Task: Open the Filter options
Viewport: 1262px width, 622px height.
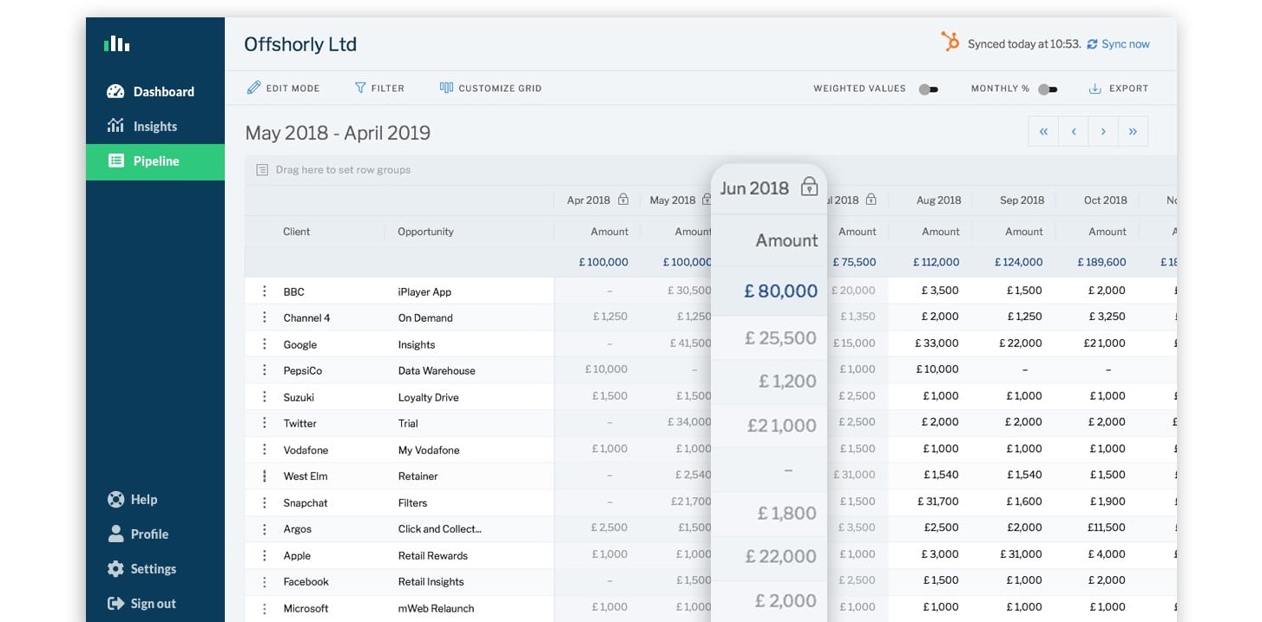Action: (379, 88)
